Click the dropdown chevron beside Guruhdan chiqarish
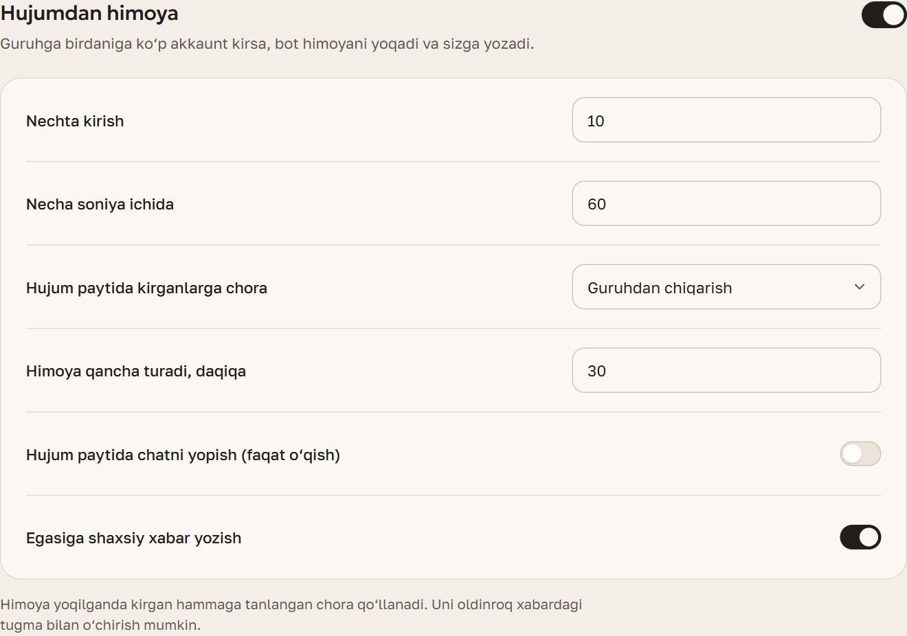907x636 pixels. click(859, 287)
